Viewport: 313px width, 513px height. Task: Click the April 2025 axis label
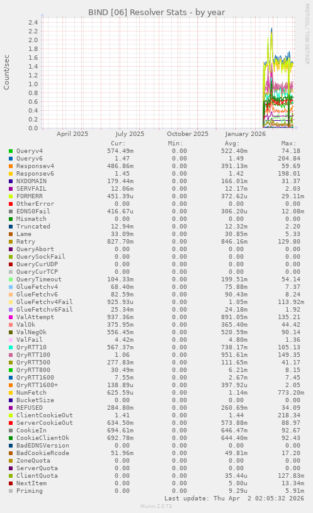point(72,134)
